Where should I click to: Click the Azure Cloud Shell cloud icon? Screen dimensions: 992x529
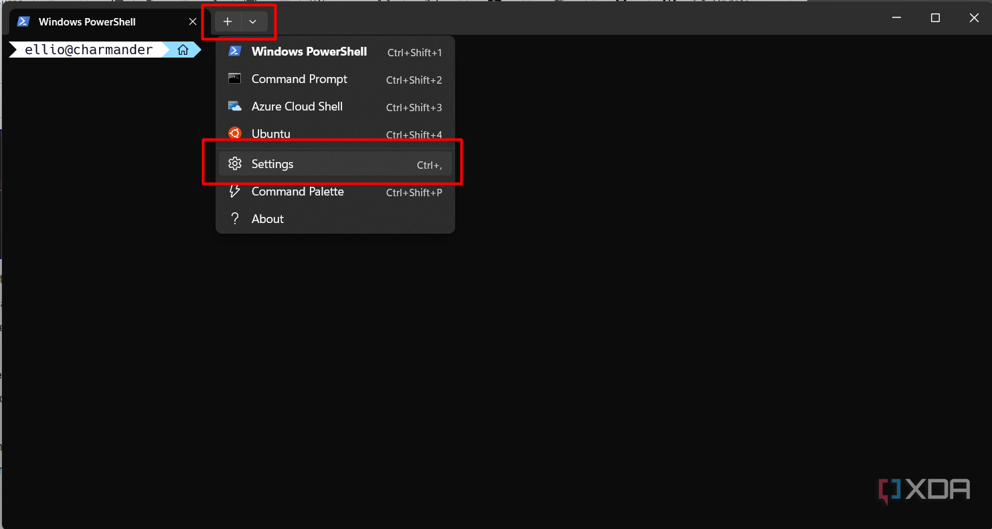tap(234, 106)
